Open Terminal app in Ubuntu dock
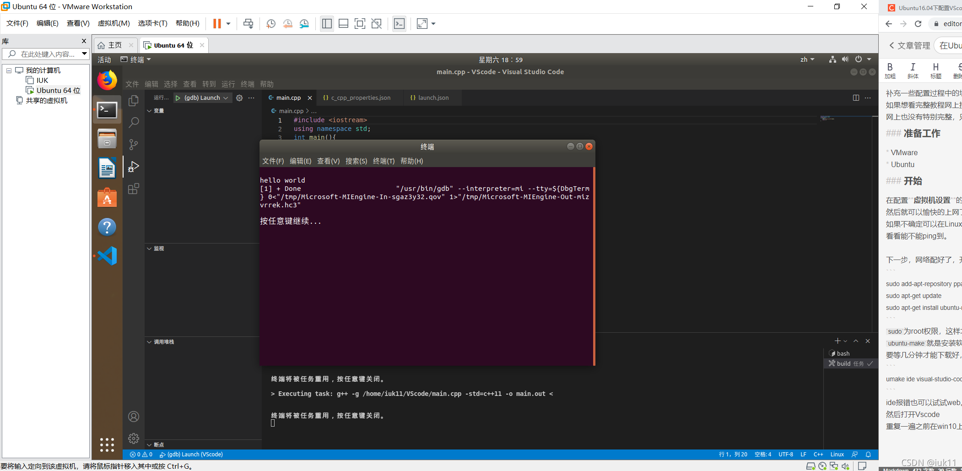 coord(107,110)
